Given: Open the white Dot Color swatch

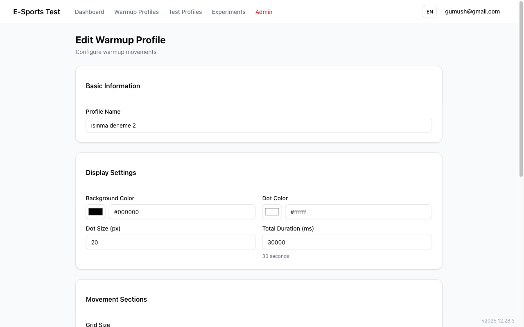Looking at the screenshot, I should 272,212.
